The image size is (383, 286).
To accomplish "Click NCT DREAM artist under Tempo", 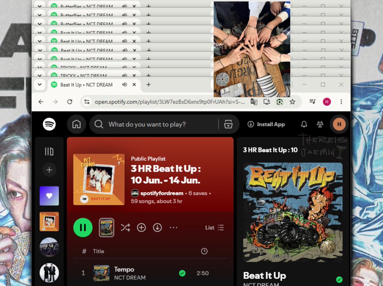I will [130, 278].
